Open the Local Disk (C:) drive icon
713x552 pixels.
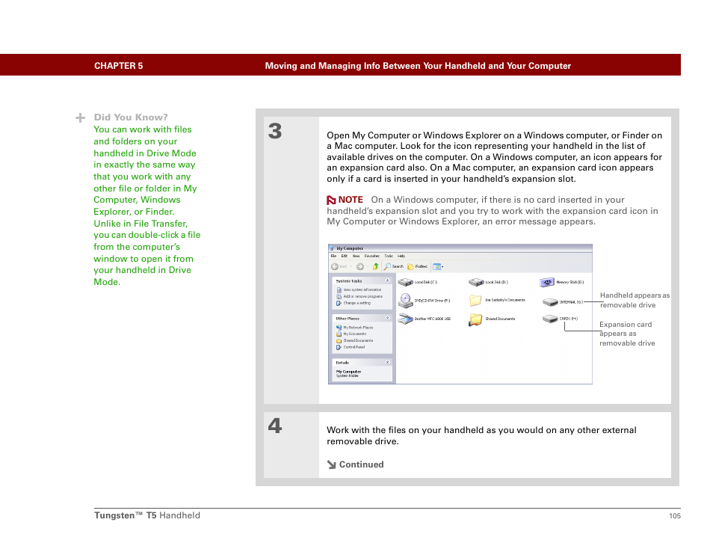pos(405,283)
